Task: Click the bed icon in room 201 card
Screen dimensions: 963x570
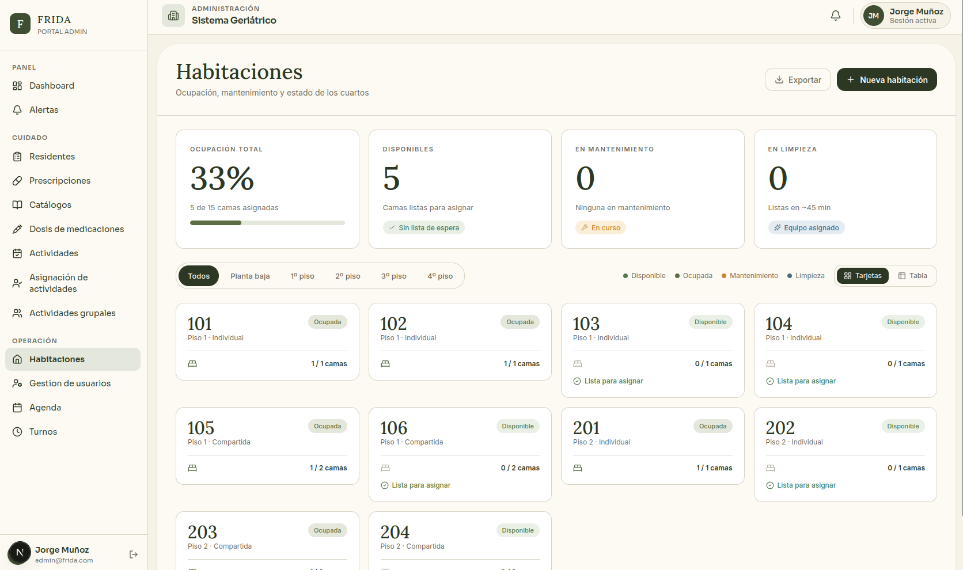Action: point(578,468)
